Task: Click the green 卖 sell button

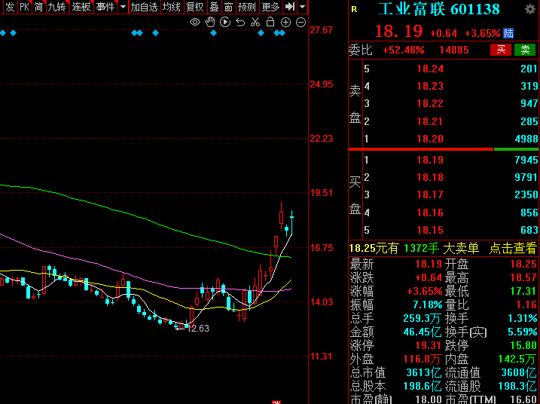Action: [x=525, y=50]
